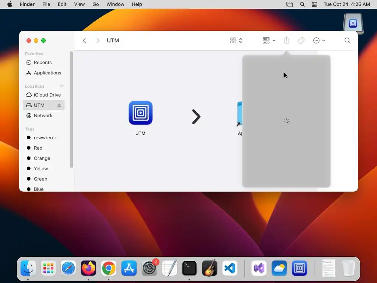The image size is (377, 283).
Task: Click the Finder forward arrow
Action: tap(98, 41)
